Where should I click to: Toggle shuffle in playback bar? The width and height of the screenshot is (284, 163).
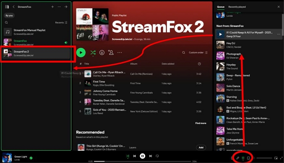(128, 156)
